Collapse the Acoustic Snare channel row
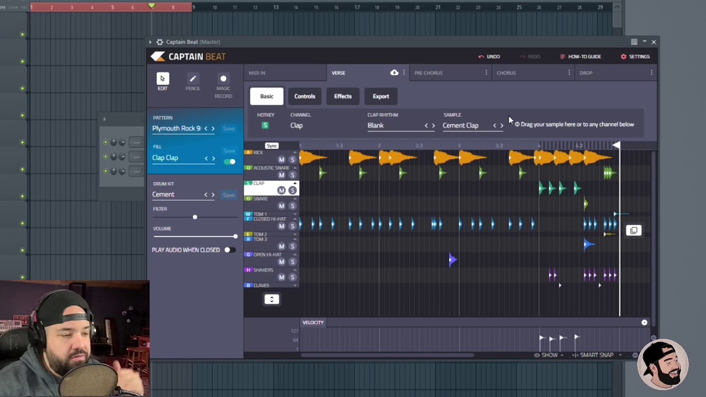Screen dimensions: 706x397 [x=295, y=168]
